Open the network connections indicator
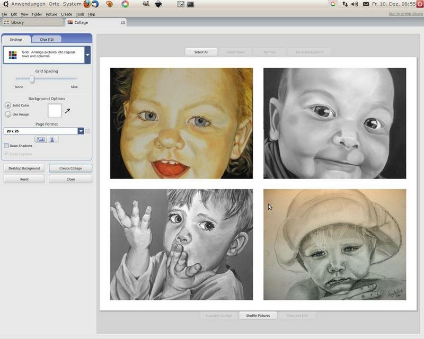The width and height of the screenshot is (424, 339). tap(345, 4)
